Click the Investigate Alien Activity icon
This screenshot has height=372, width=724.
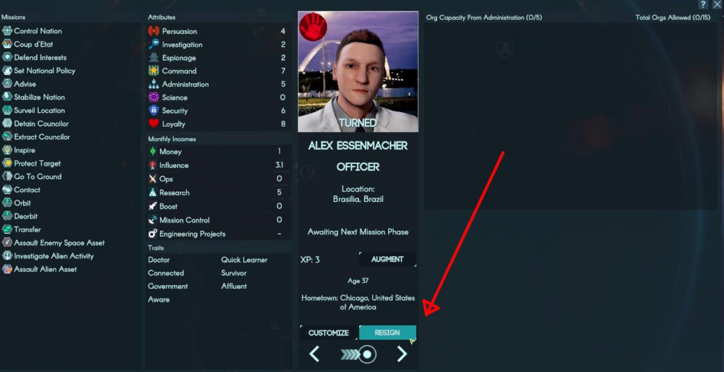pyautogui.click(x=7, y=256)
